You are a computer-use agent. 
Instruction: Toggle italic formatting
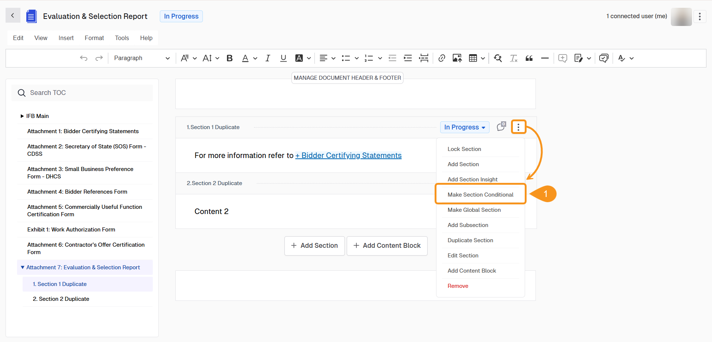point(267,58)
